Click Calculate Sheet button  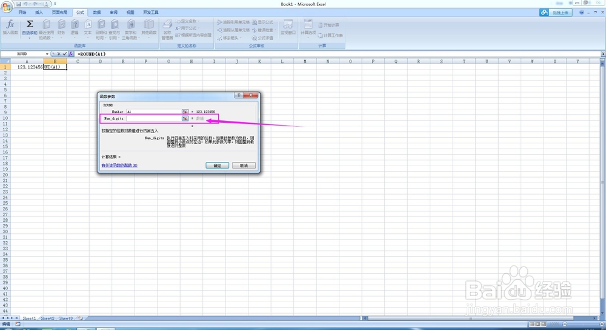(x=330, y=36)
